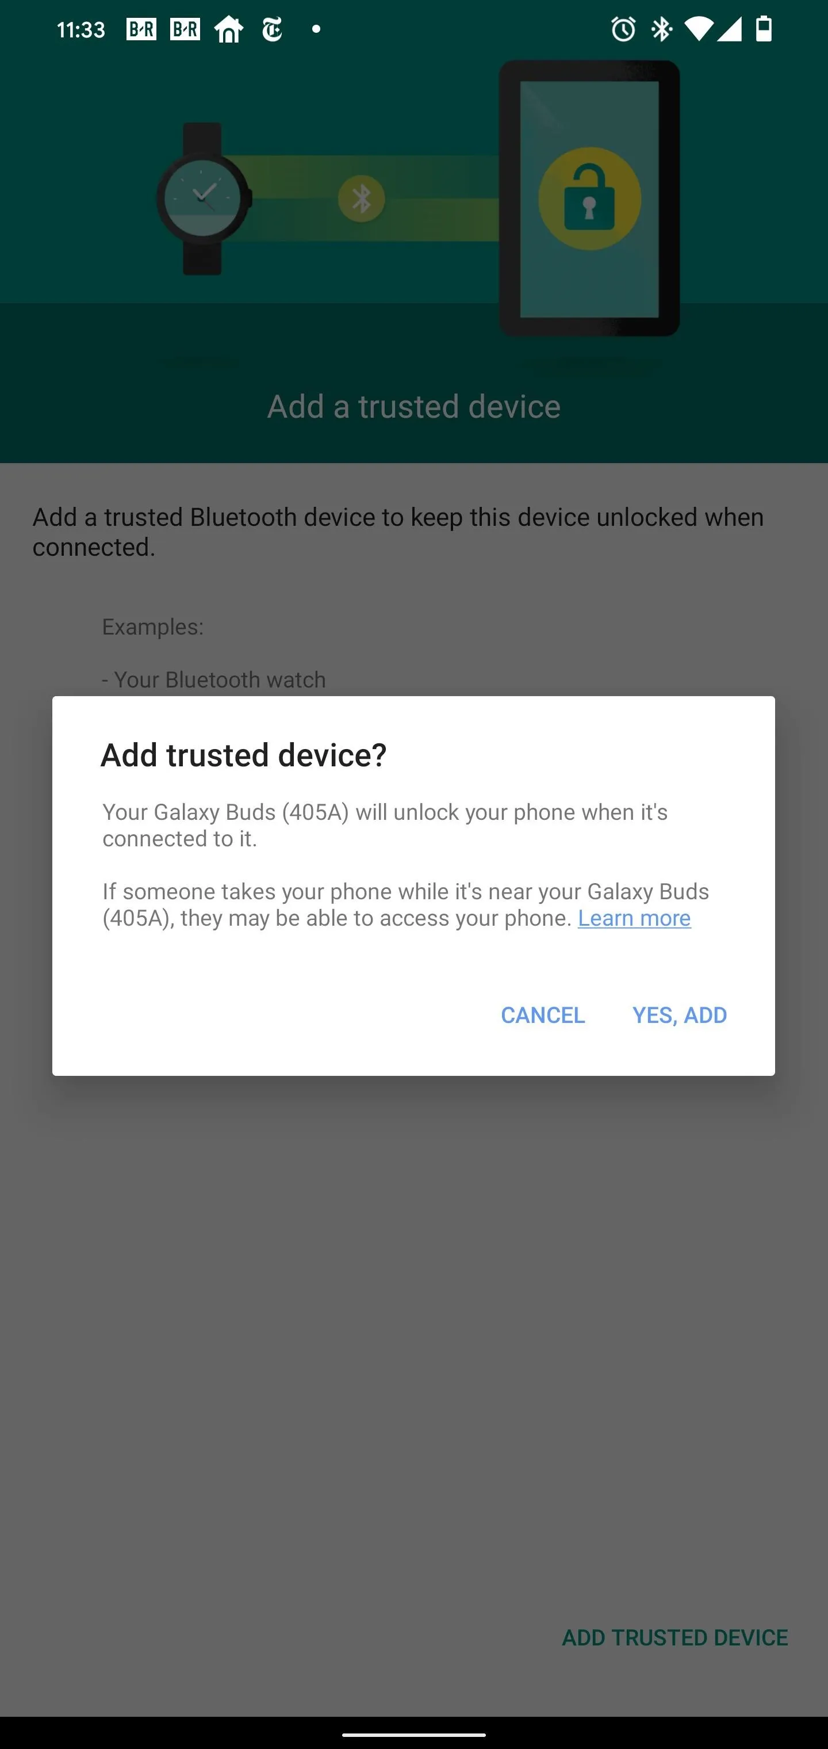Tap the YES, ADD button
This screenshot has width=828, height=1749.
pos(680,1015)
